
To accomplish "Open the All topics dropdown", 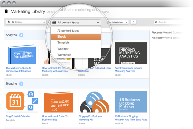I will [x=26, y=22].
